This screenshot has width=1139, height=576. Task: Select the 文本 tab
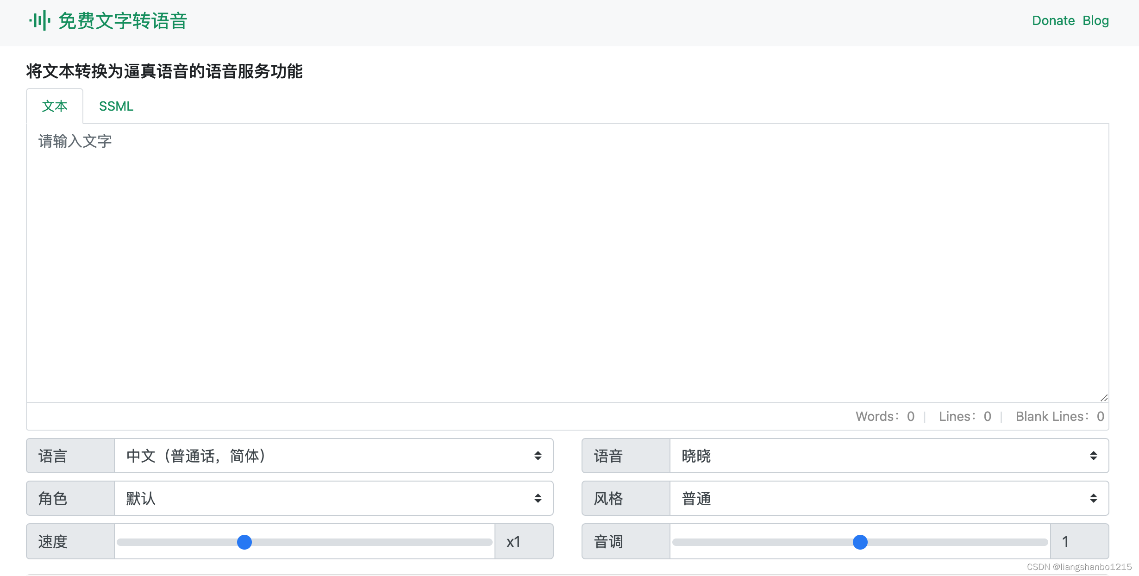tap(55, 106)
